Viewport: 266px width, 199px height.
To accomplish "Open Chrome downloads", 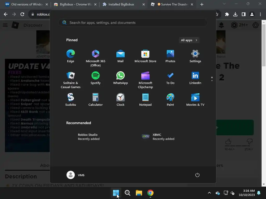I will [235, 15].
